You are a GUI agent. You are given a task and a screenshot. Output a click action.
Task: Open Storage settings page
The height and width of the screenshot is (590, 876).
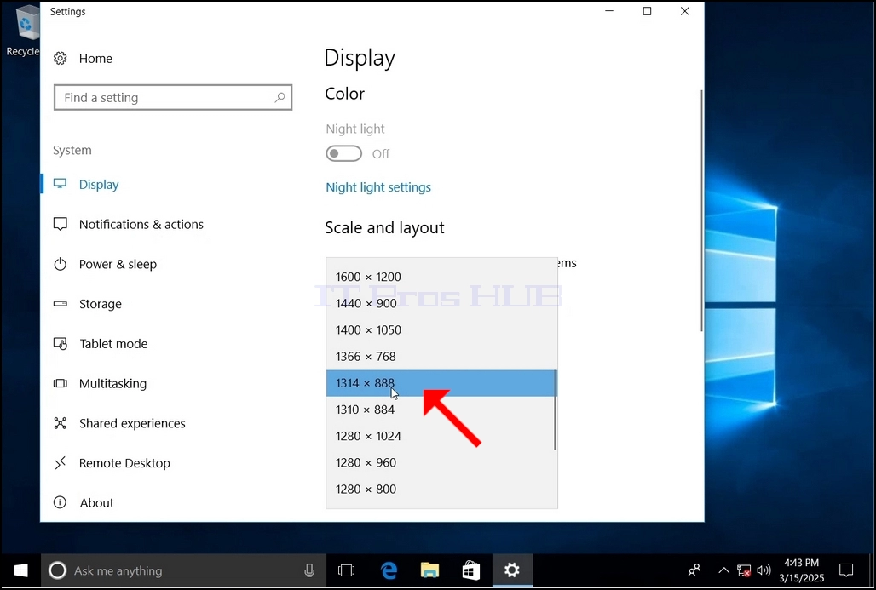100,304
